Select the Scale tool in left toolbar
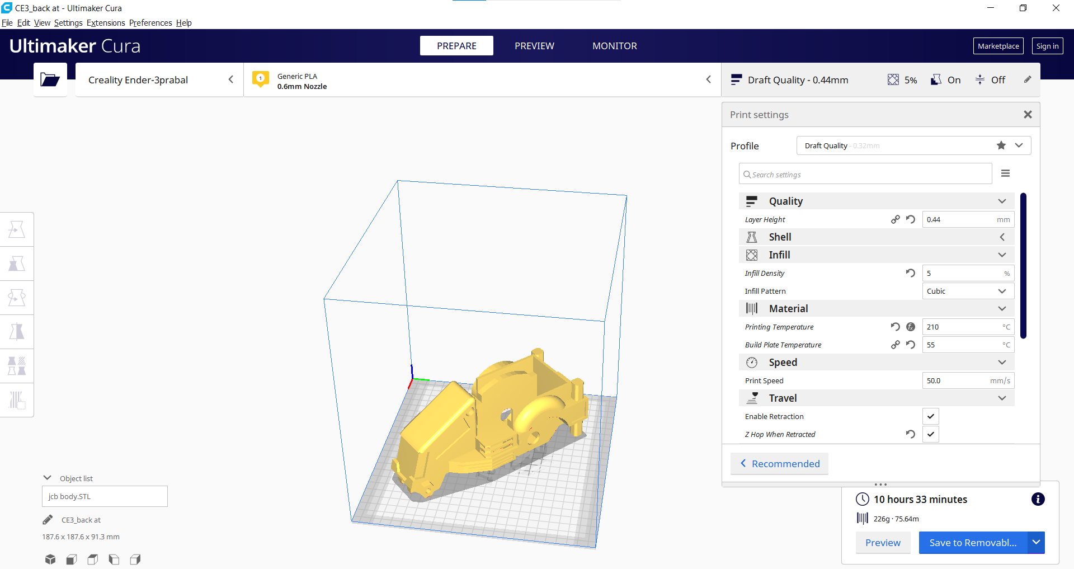The image size is (1074, 569). tap(17, 264)
